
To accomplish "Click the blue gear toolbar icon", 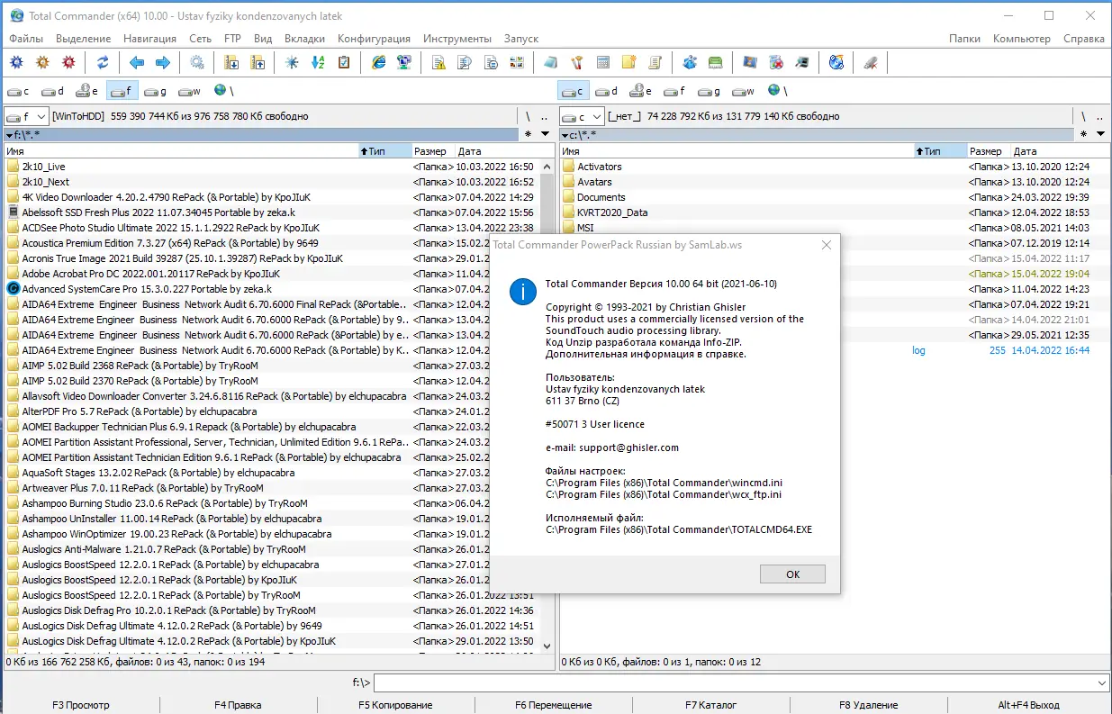I will [16, 62].
